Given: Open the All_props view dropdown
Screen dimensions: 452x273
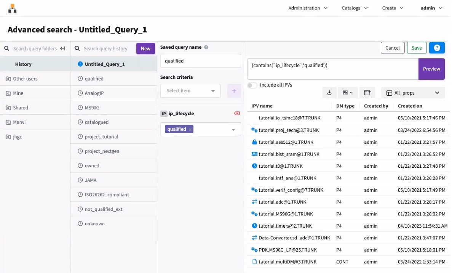Looking at the screenshot, I should pyautogui.click(x=413, y=93).
